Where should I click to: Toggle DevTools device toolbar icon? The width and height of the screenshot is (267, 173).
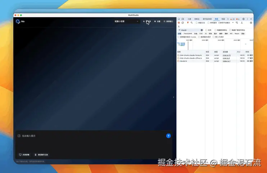[183, 19]
